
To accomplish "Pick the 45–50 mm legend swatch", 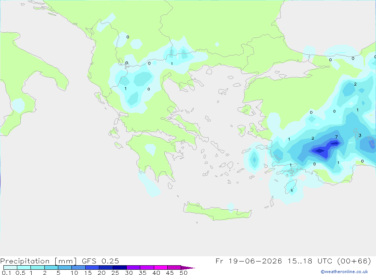I will [174, 267].
